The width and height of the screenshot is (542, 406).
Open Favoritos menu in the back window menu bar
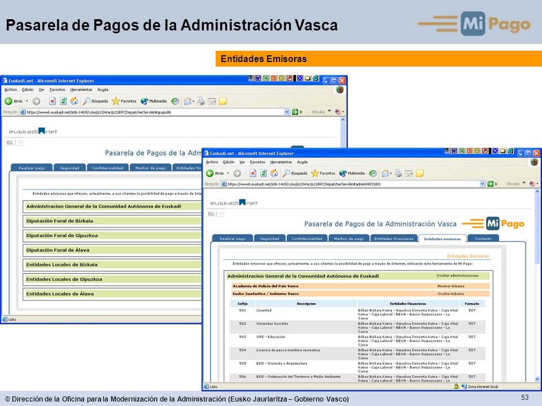(57, 90)
